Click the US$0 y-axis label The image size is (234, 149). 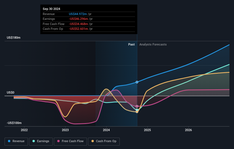pyautogui.click(x=11, y=93)
